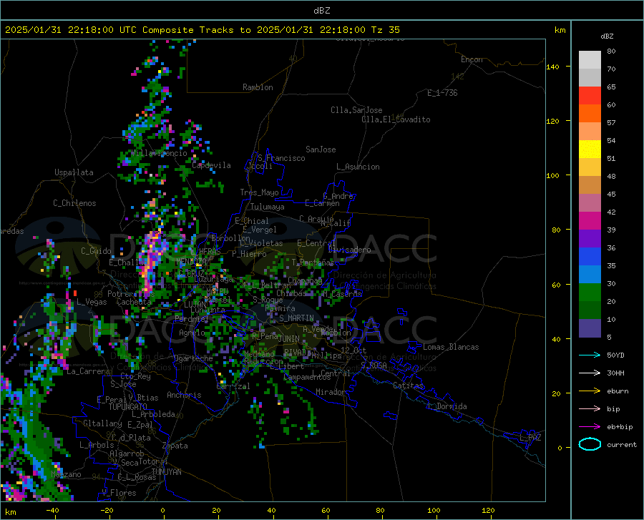
Task: Click the L_Vegas map label
Action: pos(92,302)
